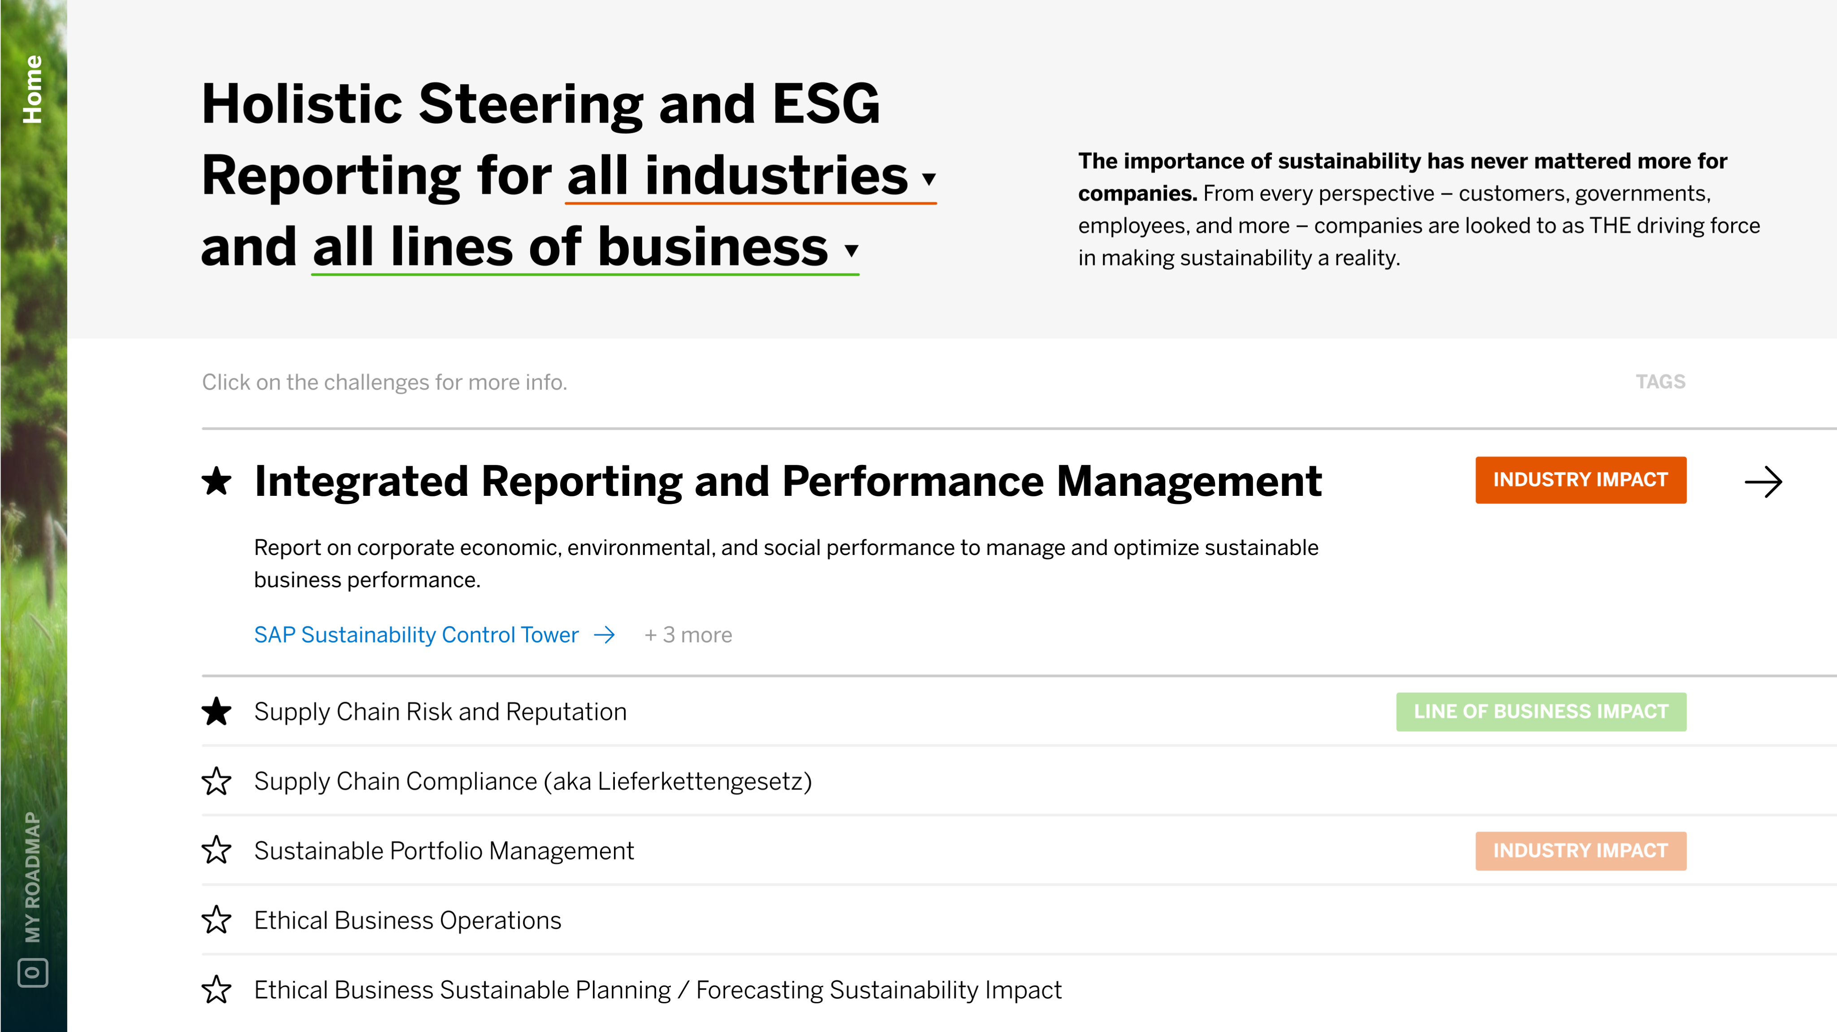Star Sustainable Portfolio Management

coord(216,850)
